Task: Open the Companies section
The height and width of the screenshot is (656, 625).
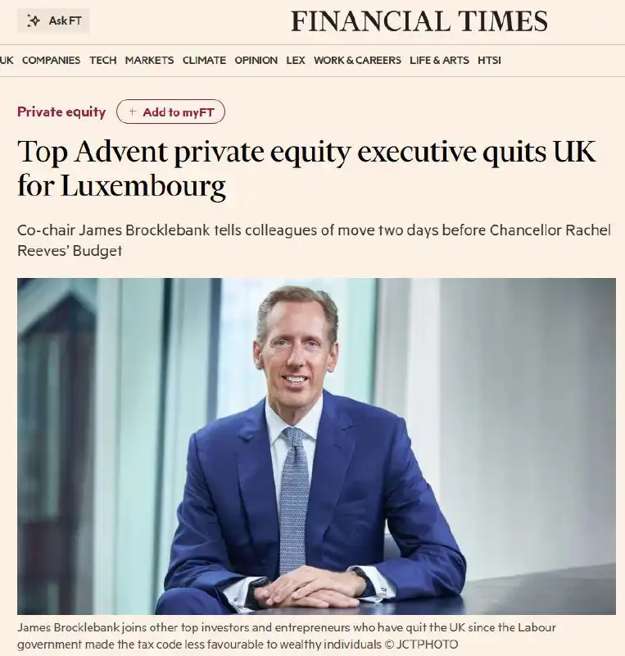Action: pyautogui.click(x=51, y=60)
